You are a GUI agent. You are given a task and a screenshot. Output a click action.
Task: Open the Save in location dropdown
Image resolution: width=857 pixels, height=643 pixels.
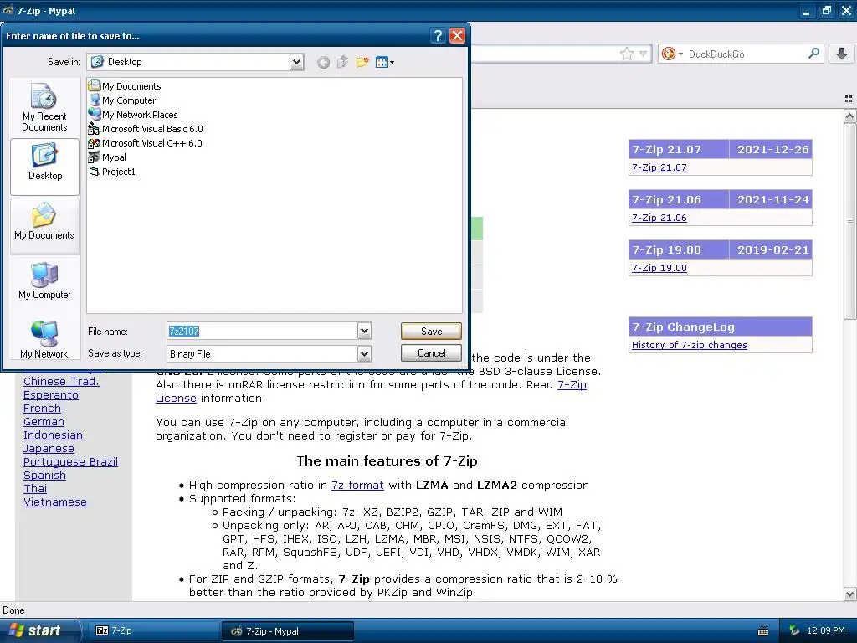297,62
